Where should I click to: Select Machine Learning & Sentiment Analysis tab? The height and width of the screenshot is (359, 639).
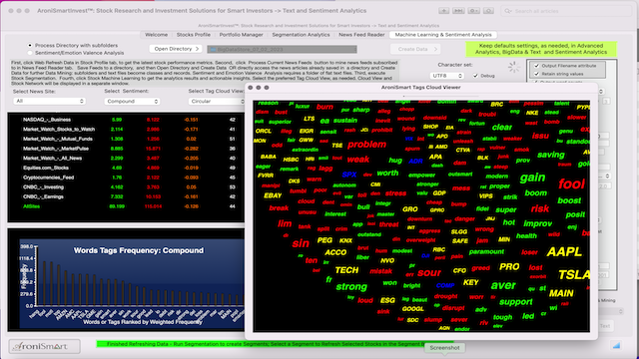pos(443,35)
